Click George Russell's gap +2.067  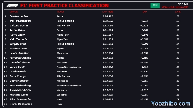click(x=144, y=81)
